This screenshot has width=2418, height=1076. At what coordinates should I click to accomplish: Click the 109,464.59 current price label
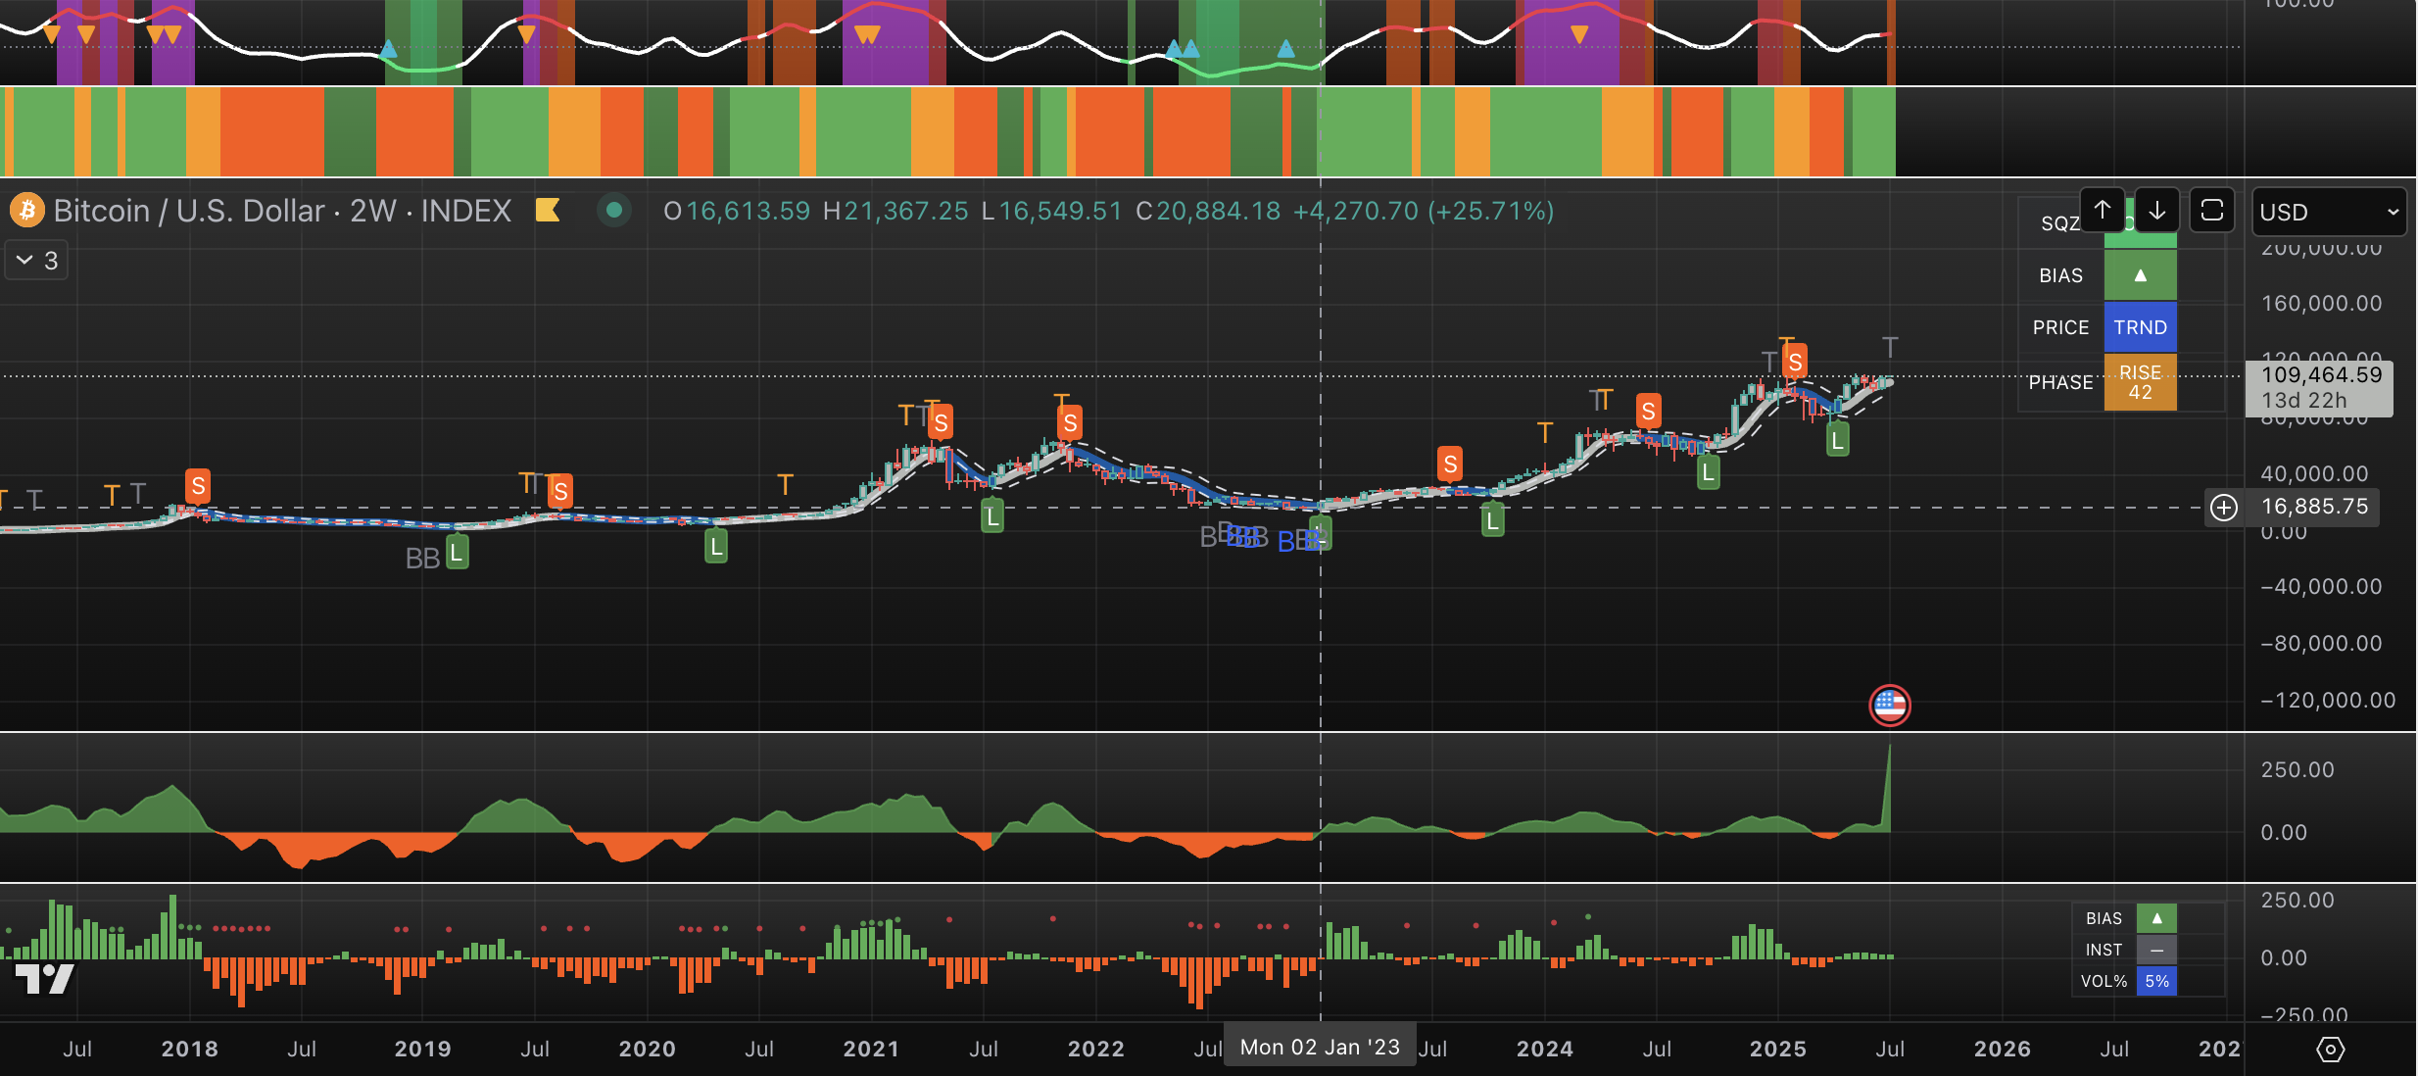tap(2320, 375)
